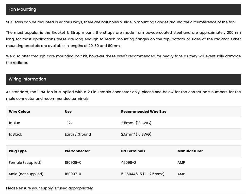Screen dimensions: 246x194
Task: Select the Female (supplied) row label
Action: [x=25, y=163]
